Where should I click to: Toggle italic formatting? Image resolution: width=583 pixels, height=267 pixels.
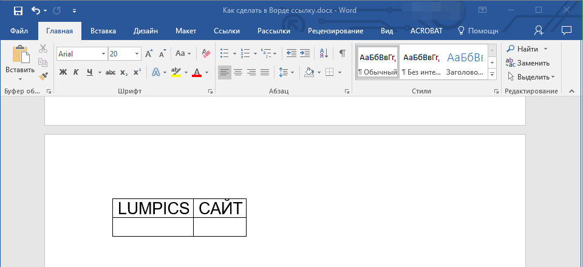click(76, 73)
